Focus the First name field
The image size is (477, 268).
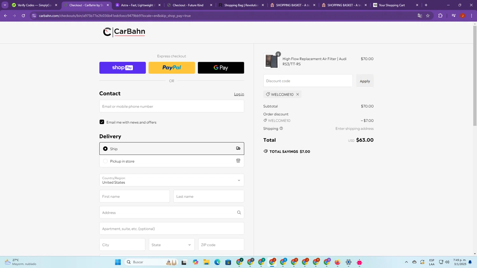click(x=135, y=196)
